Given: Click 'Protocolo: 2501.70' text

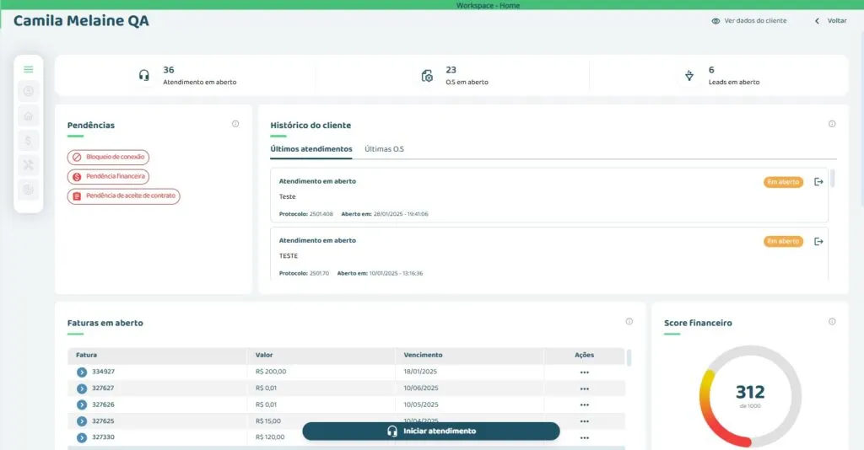Looking at the screenshot, I should click(304, 273).
